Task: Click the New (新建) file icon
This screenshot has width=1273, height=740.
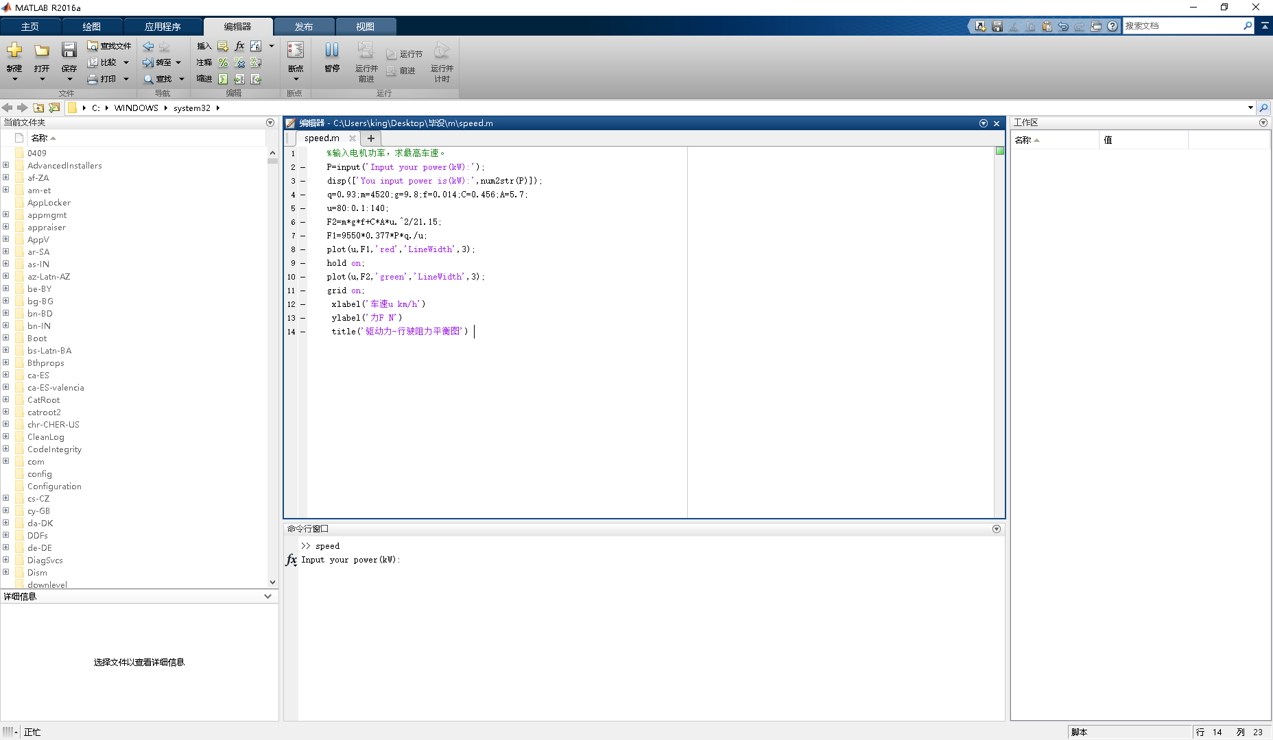Action: [14, 50]
